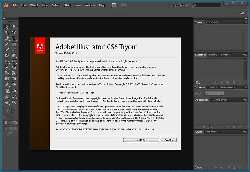
Task: Open the Stroke panel options menu
Action: tap(245, 87)
